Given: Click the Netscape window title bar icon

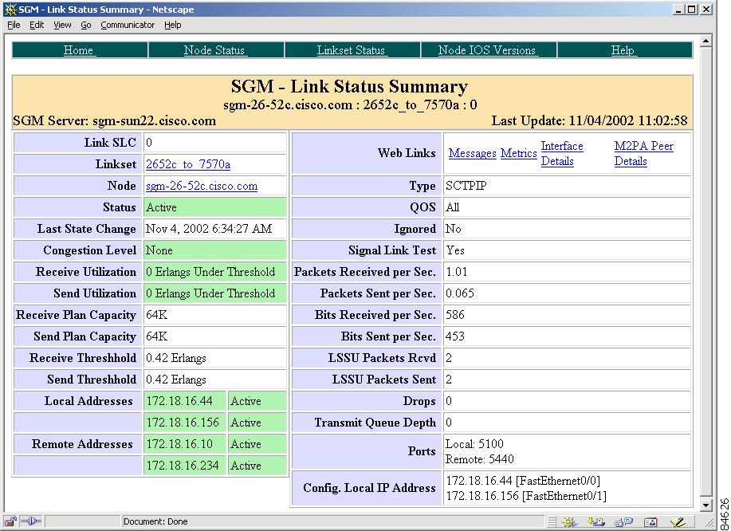Looking at the screenshot, I should (10, 10).
